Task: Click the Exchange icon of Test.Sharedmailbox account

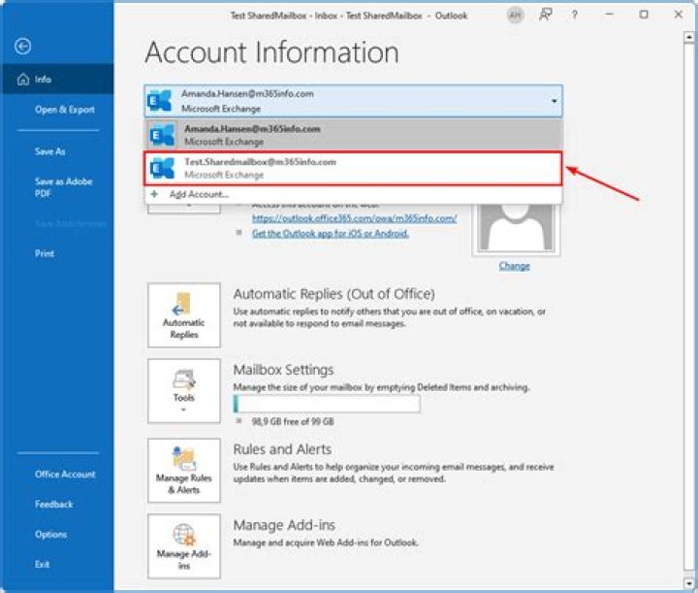Action: pyautogui.click(x=162, y=169)
